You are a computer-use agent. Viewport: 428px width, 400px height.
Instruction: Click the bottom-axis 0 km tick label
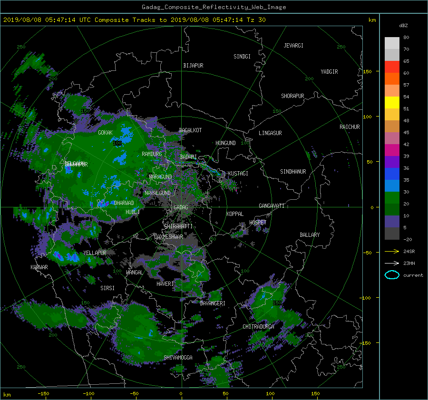[181, 394]
